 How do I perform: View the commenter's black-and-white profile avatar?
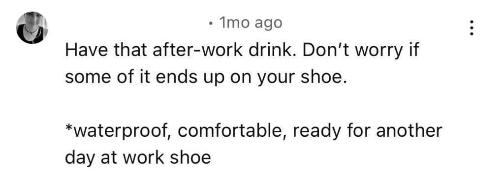point(32,28)
